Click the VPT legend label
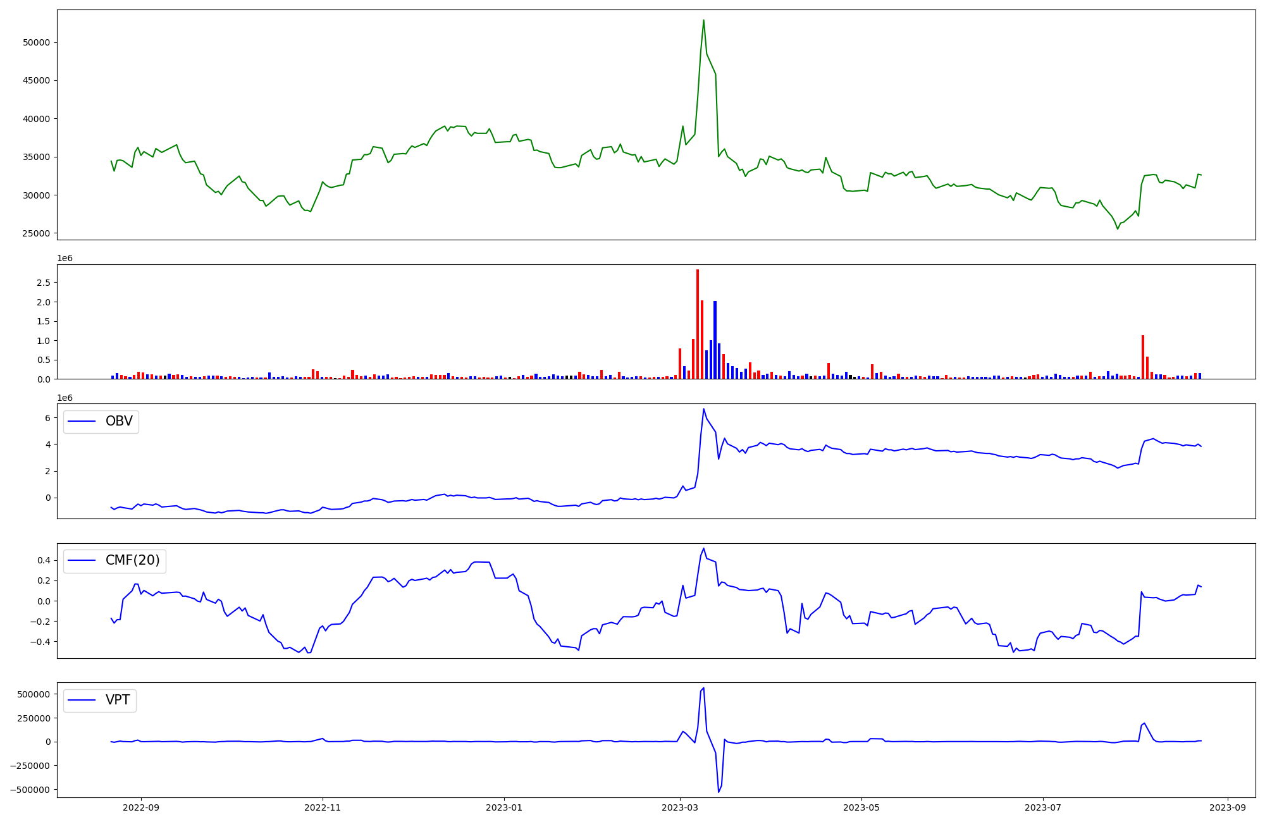 coord(118,700)
